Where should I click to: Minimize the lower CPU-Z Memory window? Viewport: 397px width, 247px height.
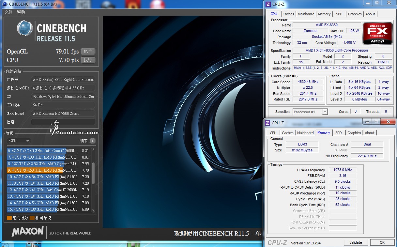coord(367,121)
